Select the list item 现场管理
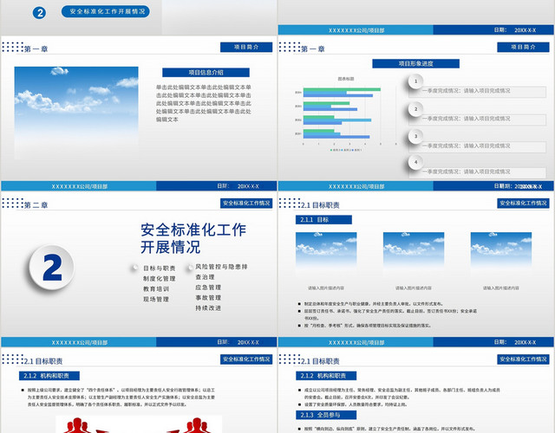Viewport: 555px width, 433px height. coord(156,299)
